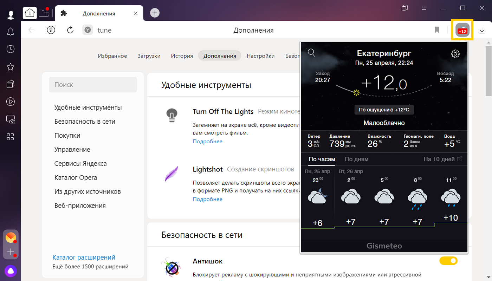Click the Екатеринбург city title

click(x=384, y=53)
